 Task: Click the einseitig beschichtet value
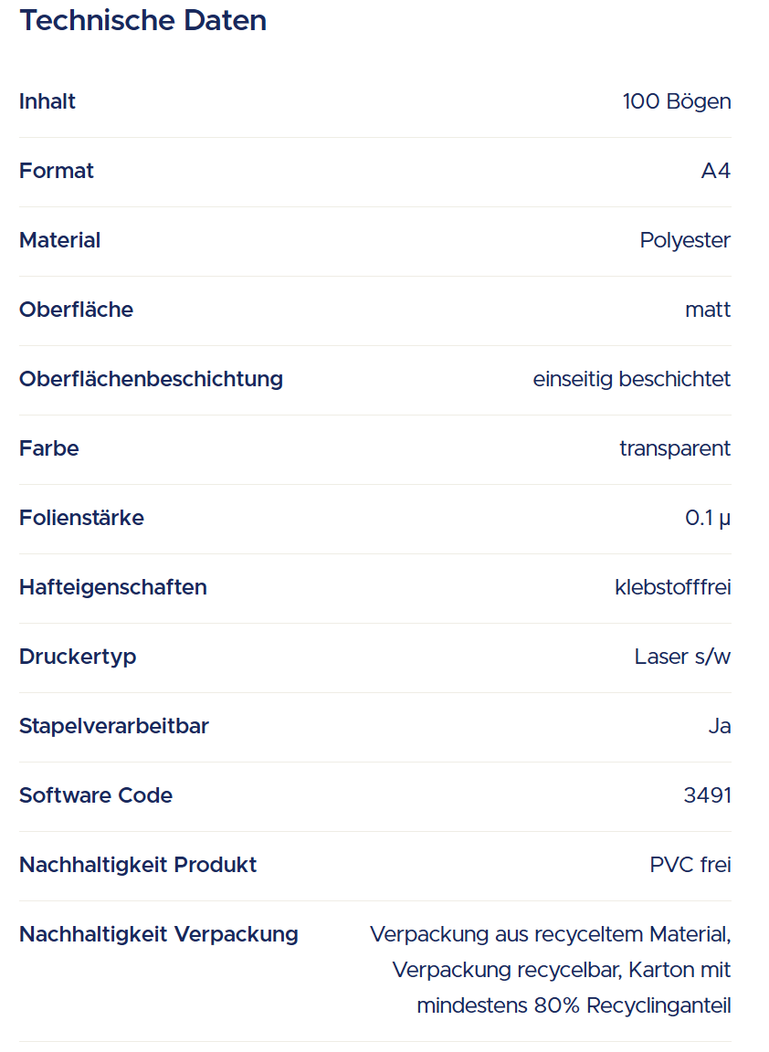click(632, 379)
